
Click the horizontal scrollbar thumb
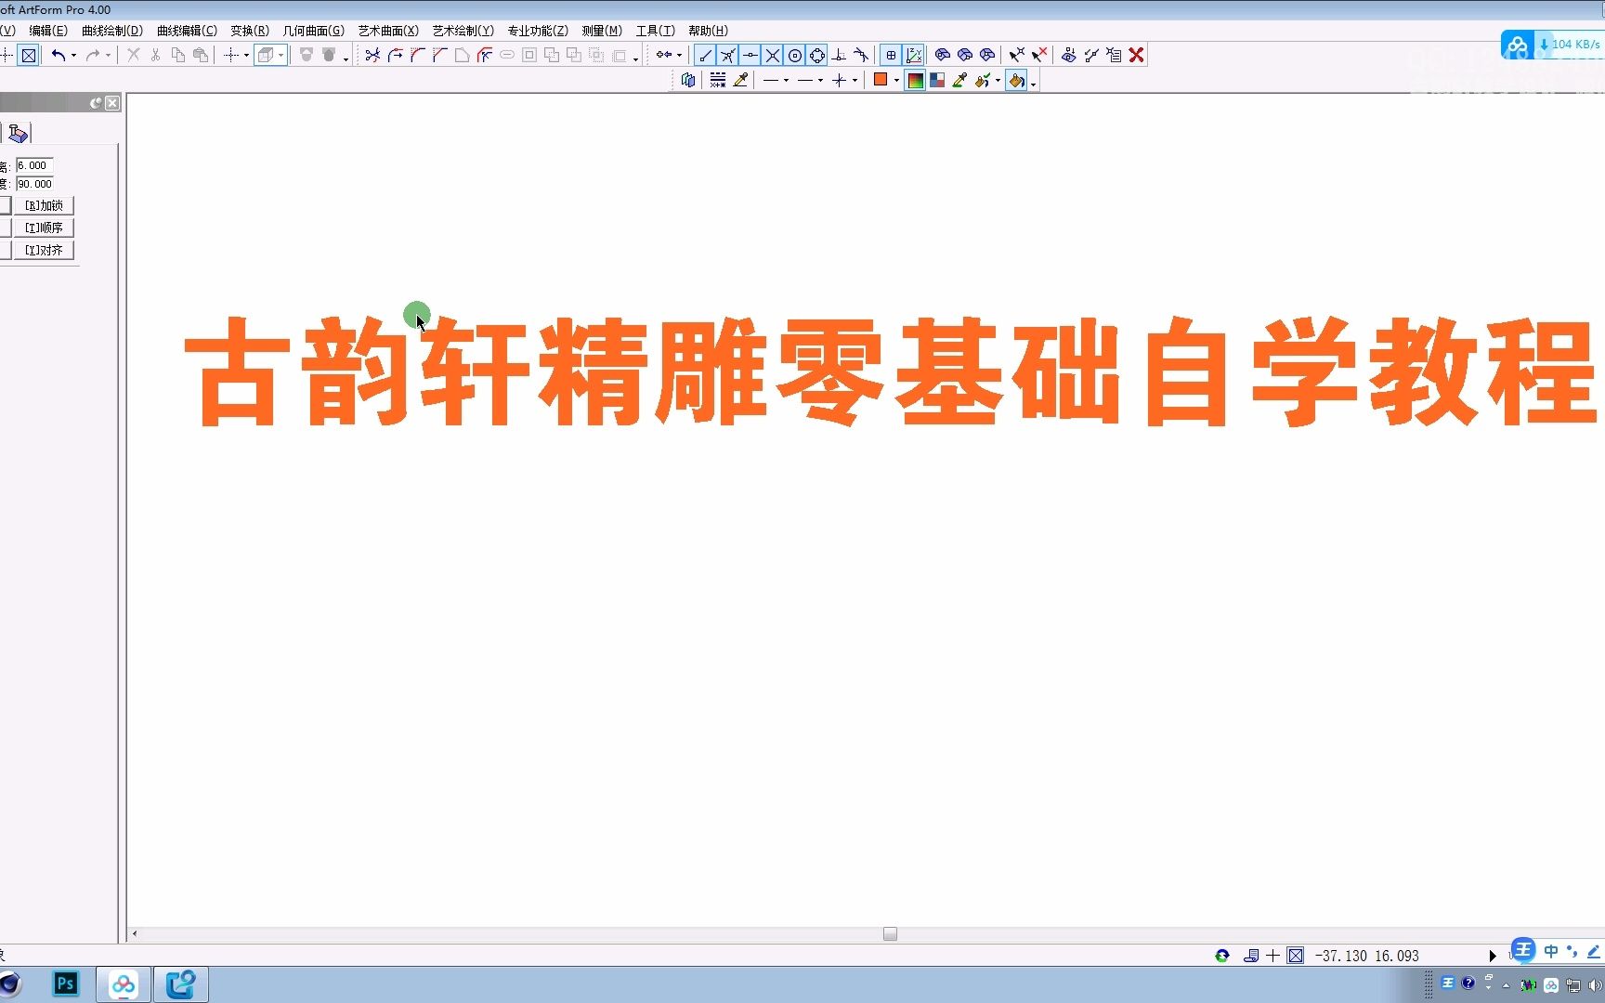890,934
